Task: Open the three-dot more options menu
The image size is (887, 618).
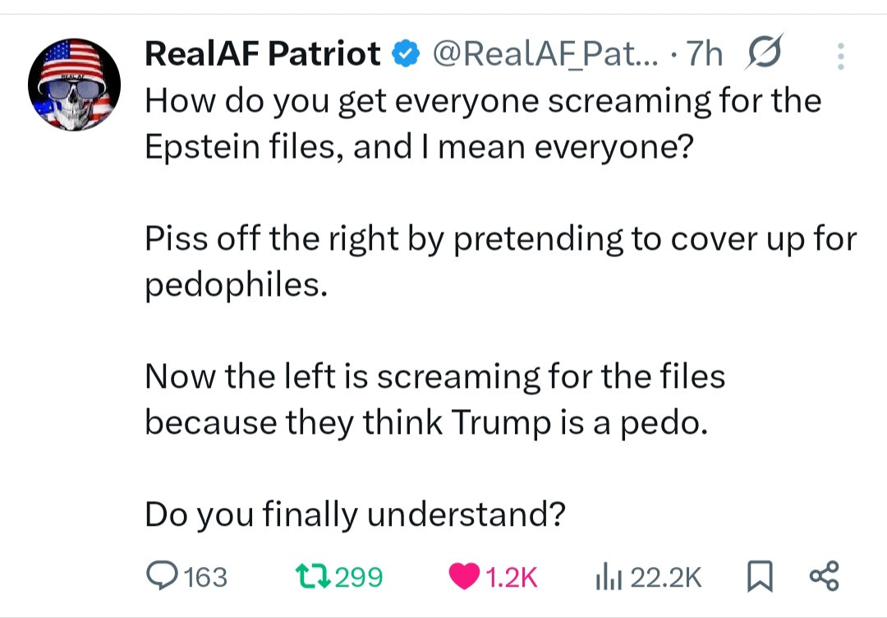Action: point(839,56)
